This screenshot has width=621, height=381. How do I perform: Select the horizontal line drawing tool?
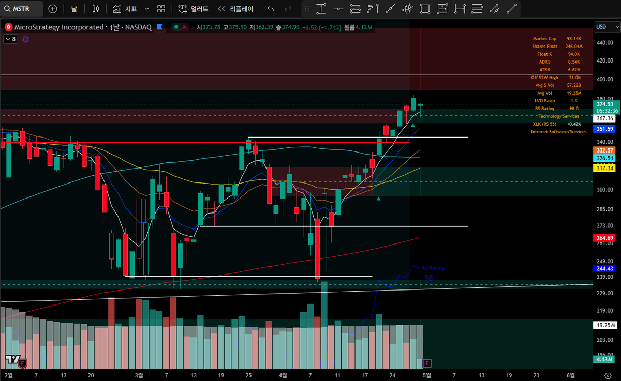338,8
